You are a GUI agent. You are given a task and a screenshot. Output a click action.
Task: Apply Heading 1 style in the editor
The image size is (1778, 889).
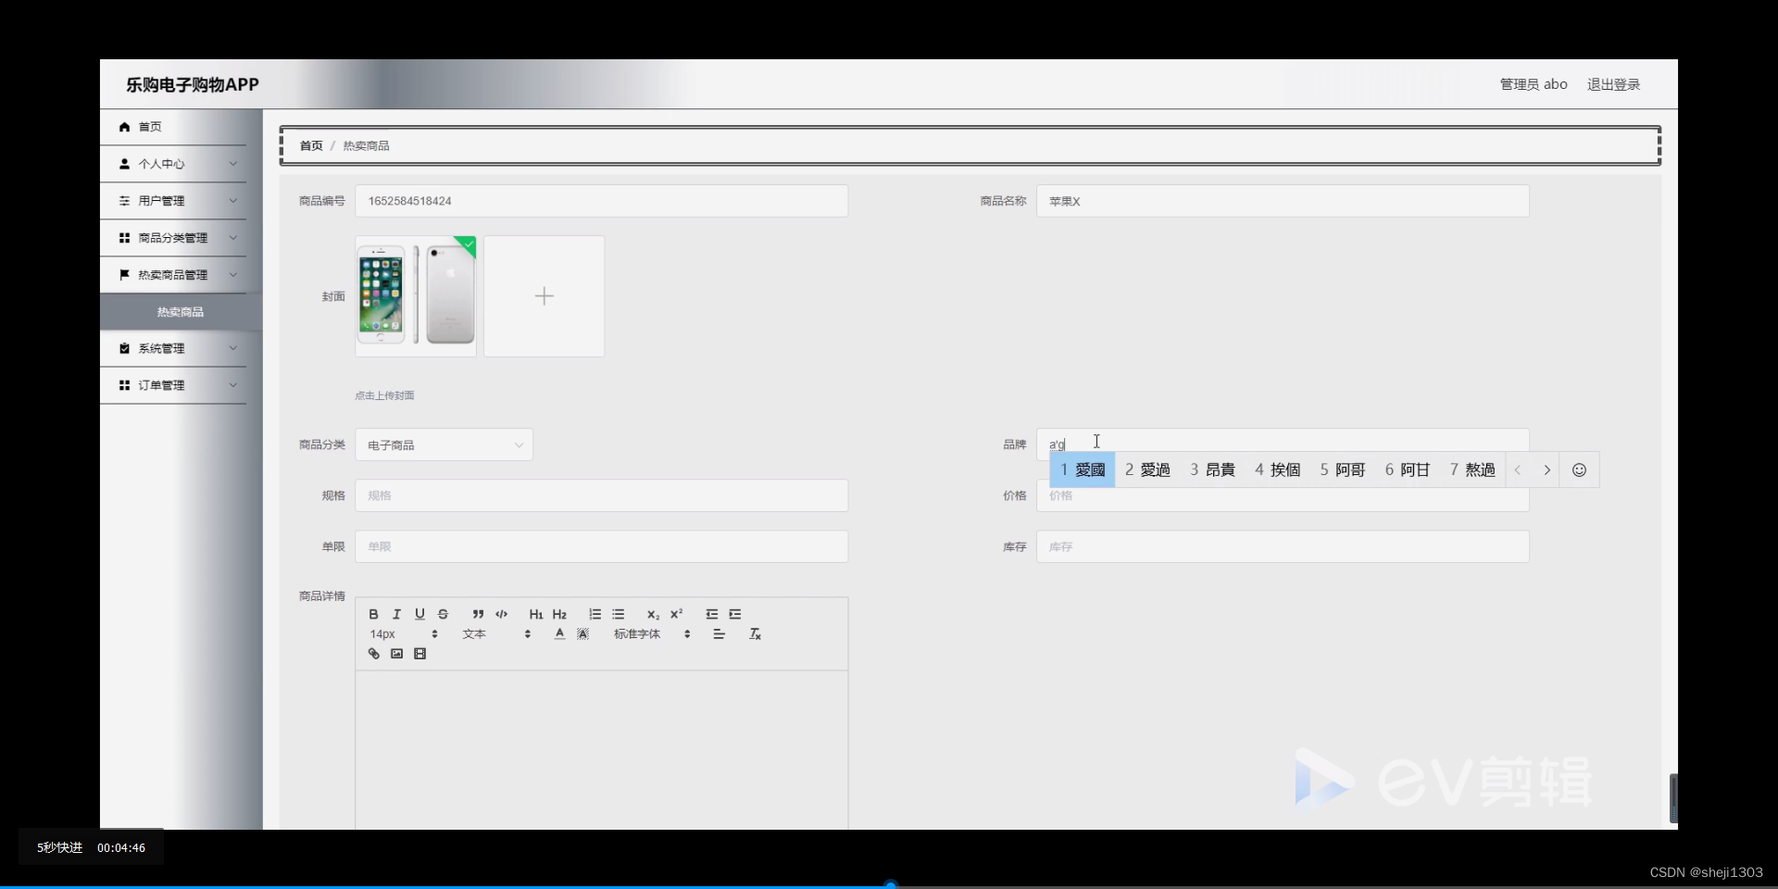pyautogui.click(x=535, y=614)
